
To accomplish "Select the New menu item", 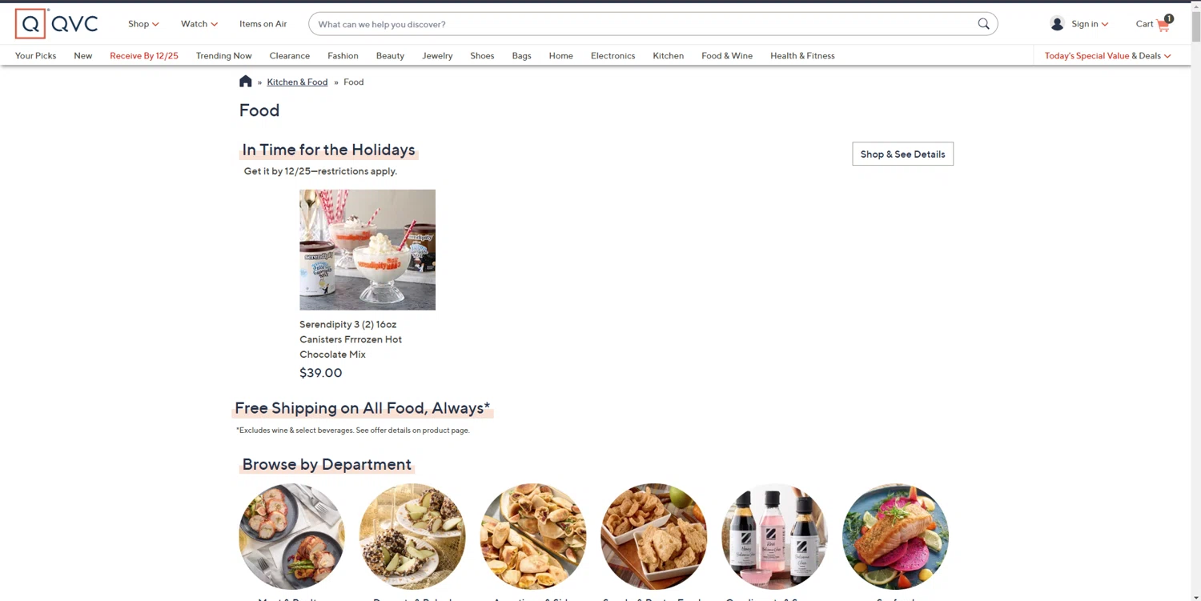I will [83, 56].
